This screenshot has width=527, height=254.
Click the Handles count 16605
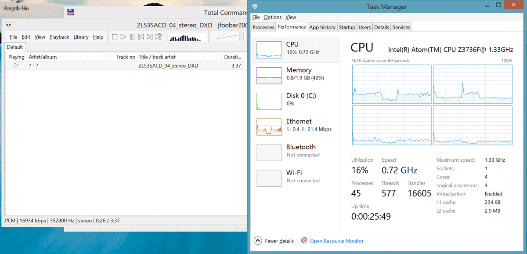pyautogui.click(x=419, y=193)
